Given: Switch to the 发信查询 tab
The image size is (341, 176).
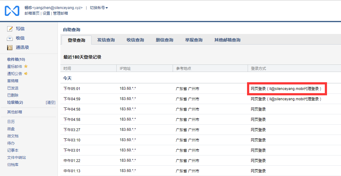Looking at the screenshot, I should 106,40.
